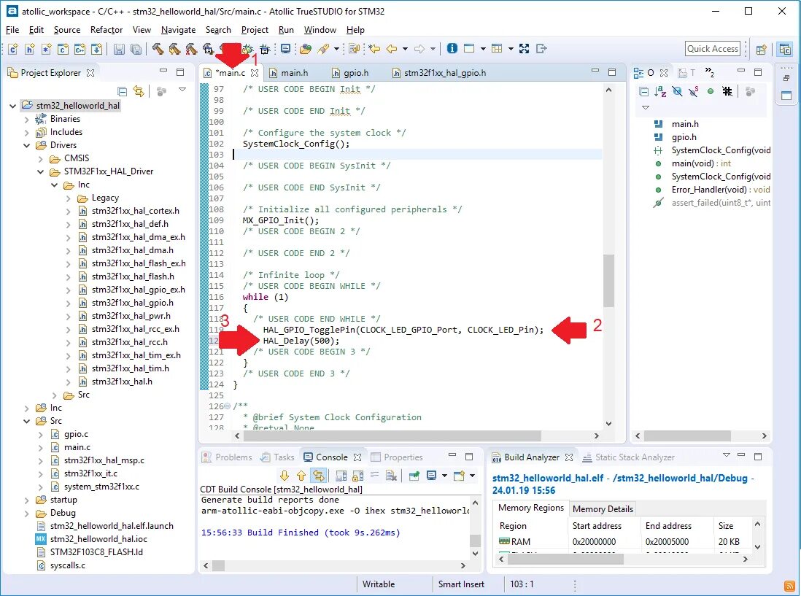801x596 pixels.
Task: Click Link with Editor in Project Explorer
Action: click(139, 91)
